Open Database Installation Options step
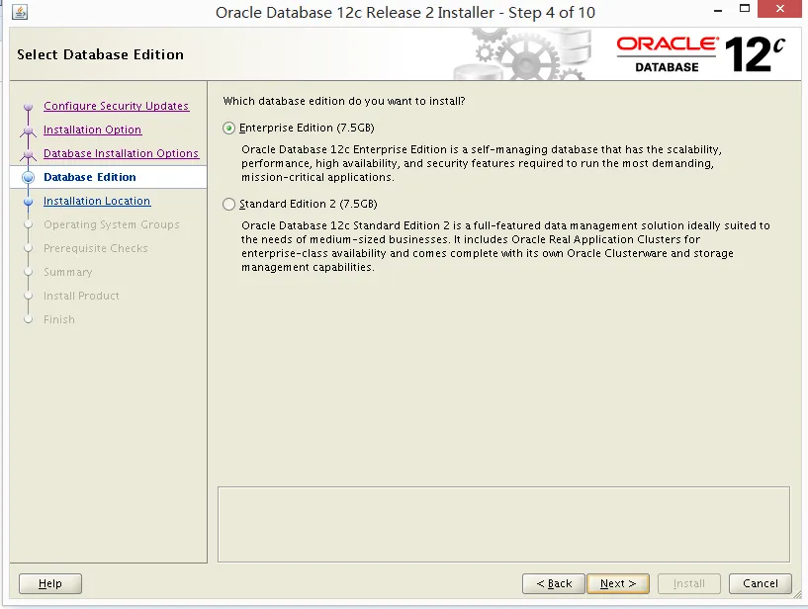 point(121,153)
